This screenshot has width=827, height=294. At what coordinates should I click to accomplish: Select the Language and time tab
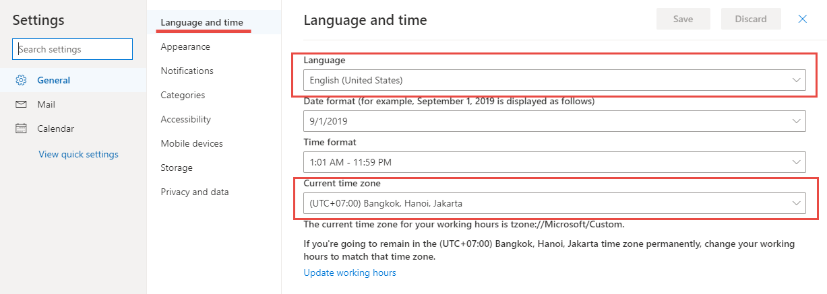click(x=202, y=22)
